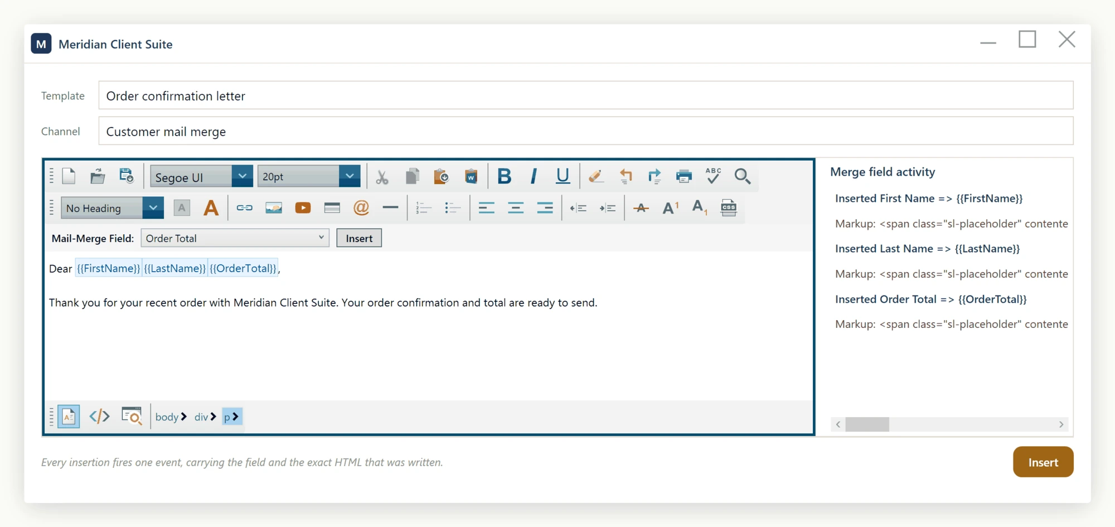Viewport: 1115px width, 527px height.
Task: Insert a table icon
Action: click(332, 208)
